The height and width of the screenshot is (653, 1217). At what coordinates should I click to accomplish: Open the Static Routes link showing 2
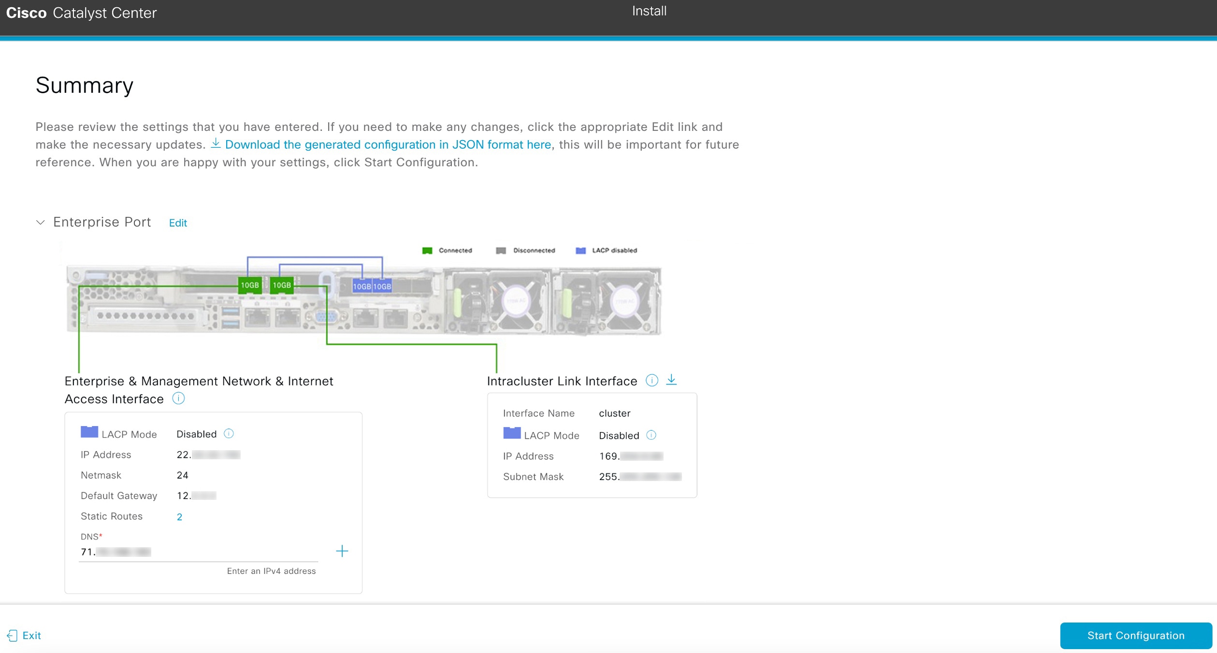179,516
